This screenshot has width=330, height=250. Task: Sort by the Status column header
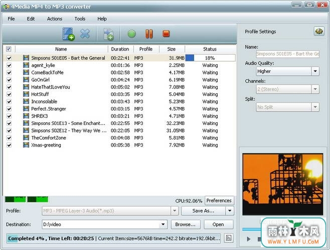[x=210, y=49]
